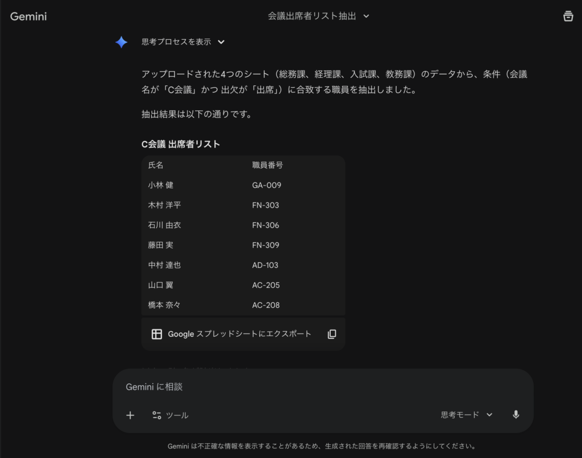Open the ツール tools icon

tap(157, 415)
